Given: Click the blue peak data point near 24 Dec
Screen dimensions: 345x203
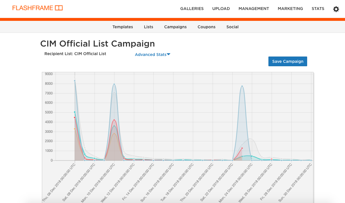Looking at the screenshot, I should pos(242,86).
